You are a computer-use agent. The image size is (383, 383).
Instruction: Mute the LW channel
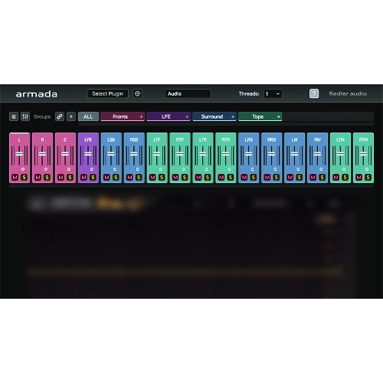290,177
